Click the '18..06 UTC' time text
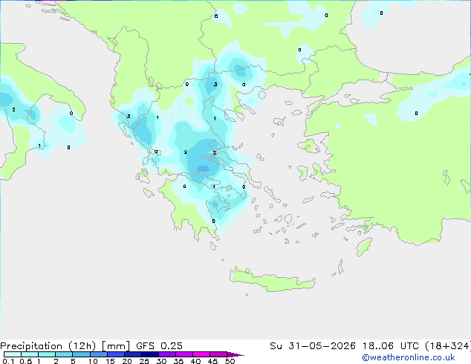Viewport: 471px width, 364px height. [391, 346]
